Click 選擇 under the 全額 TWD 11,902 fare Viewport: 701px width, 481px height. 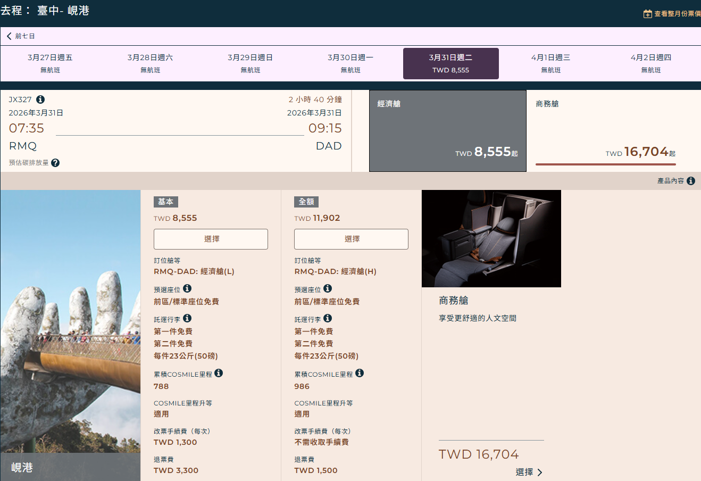(x=351, y=239)
